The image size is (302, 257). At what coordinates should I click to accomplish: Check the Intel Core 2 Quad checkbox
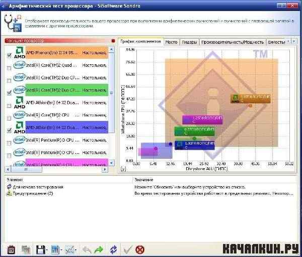pos(9,68)
